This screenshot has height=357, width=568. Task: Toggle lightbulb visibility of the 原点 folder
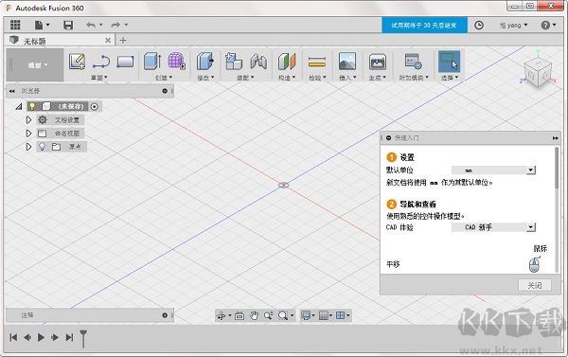pyautogui.click(x=42, y=147)
